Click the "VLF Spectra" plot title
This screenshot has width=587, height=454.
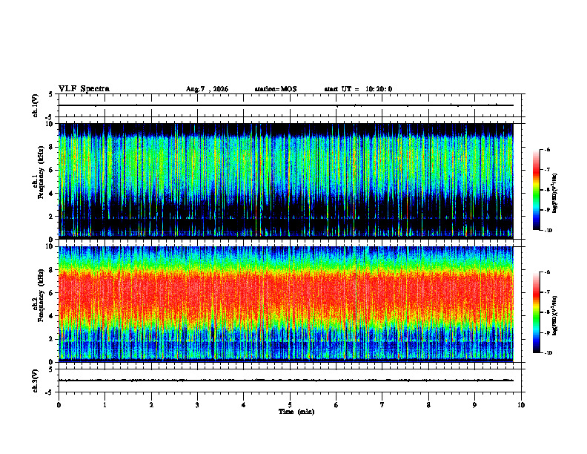point(84,89)
